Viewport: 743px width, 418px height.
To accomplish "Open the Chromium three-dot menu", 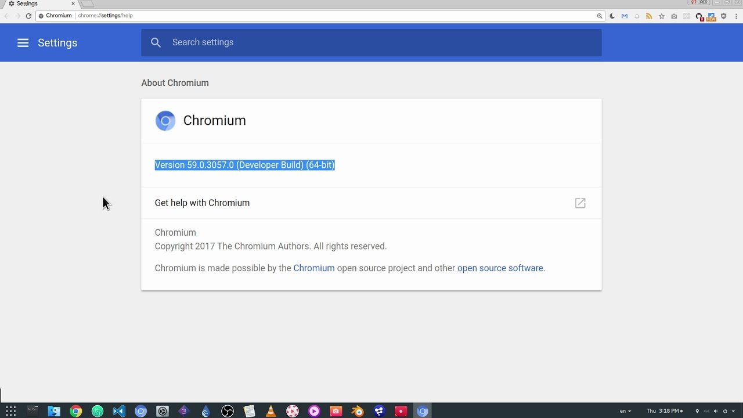I will [735, 16].
